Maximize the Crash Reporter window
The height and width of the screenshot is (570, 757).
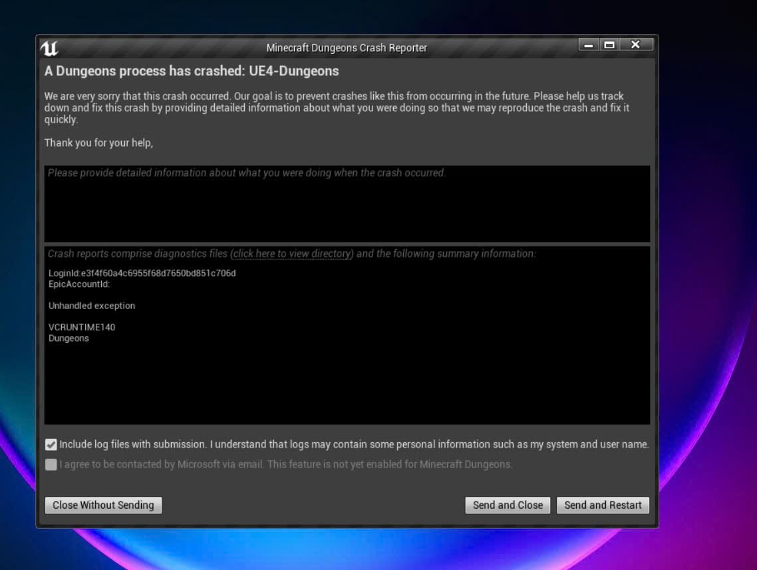(x=609, y=45)
